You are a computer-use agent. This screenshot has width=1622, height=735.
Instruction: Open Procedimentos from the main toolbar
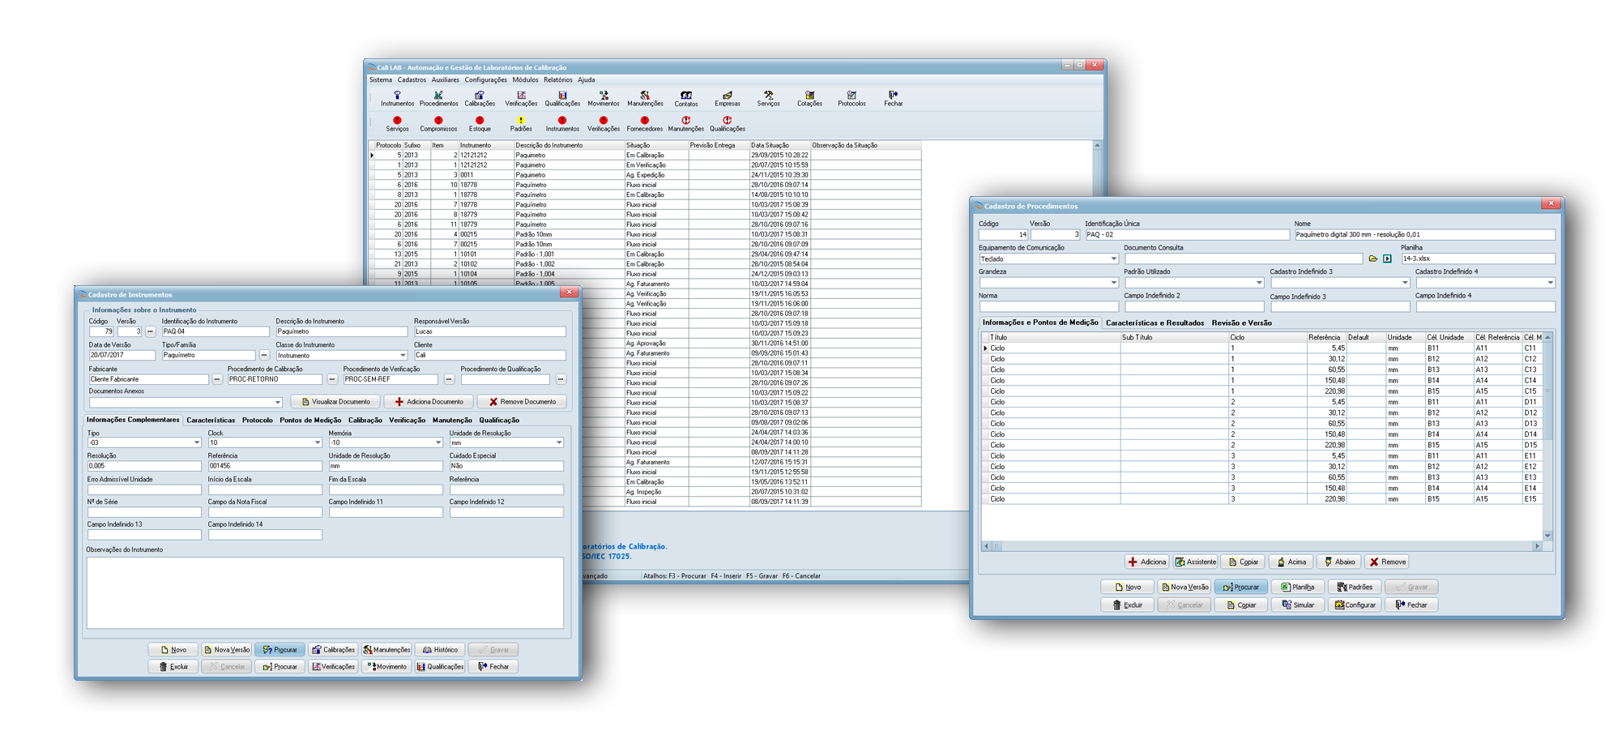pyautogui.click(x=438, y=98)
